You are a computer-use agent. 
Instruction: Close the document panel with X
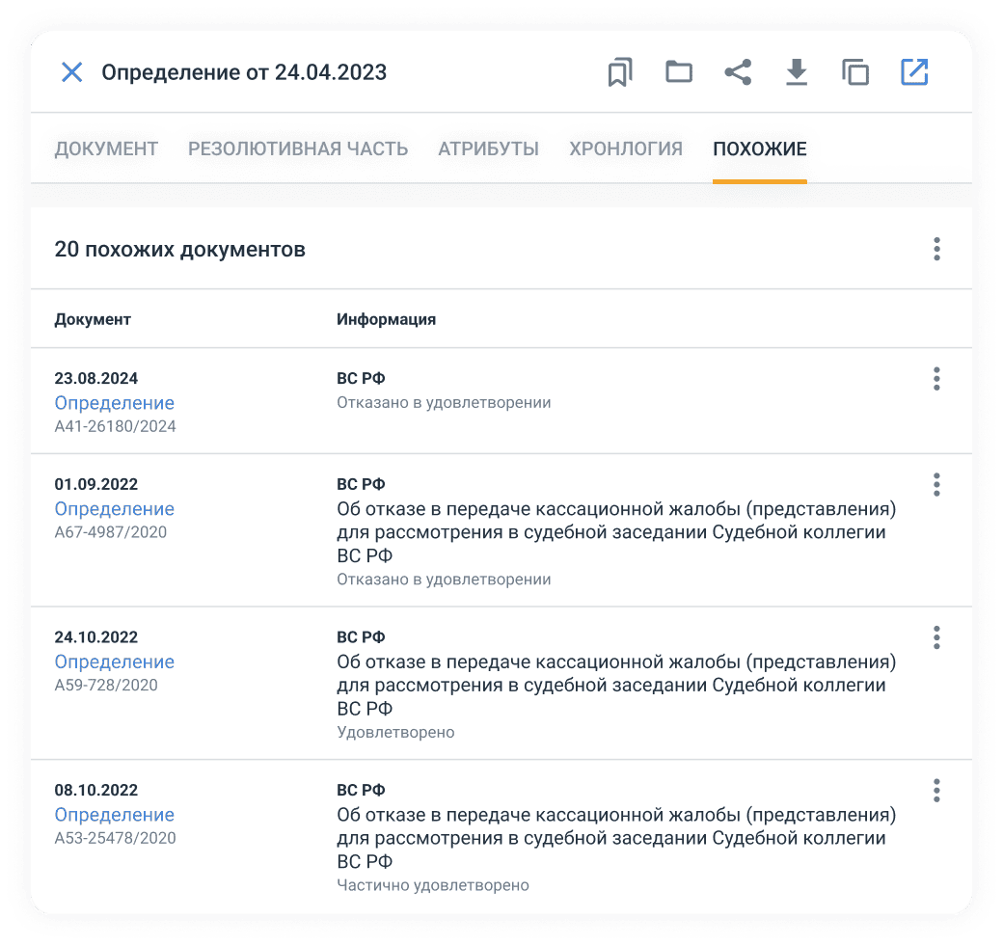tap(72, 72)
